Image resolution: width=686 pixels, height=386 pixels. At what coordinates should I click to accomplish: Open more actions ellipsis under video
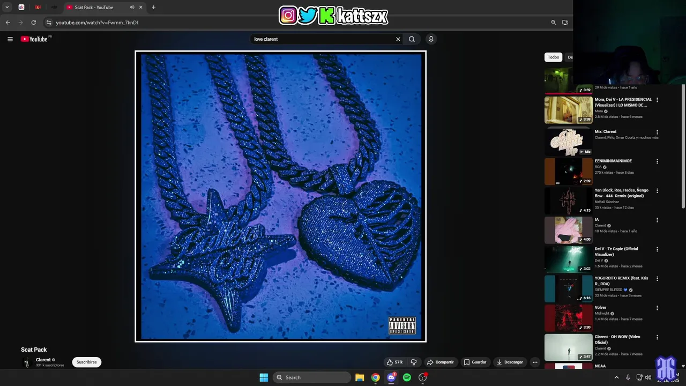534,362
